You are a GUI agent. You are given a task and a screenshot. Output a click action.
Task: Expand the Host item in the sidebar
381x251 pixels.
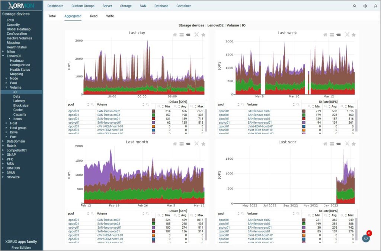[x=7, y=123]
